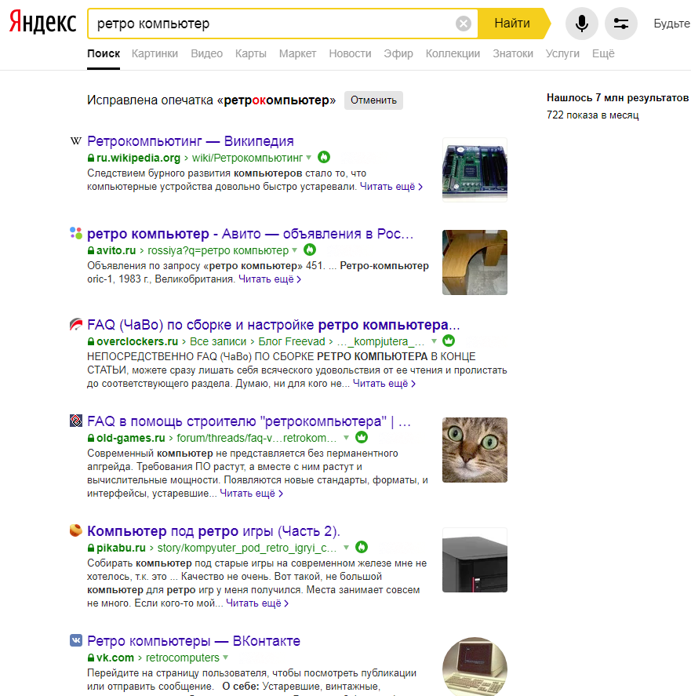Click the lock icon before old-games.ru
This screenshot has width=691, height=696.
click(x=91, y=438)
